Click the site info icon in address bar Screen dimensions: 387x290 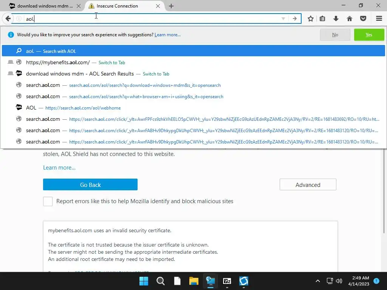coord(19,19)
